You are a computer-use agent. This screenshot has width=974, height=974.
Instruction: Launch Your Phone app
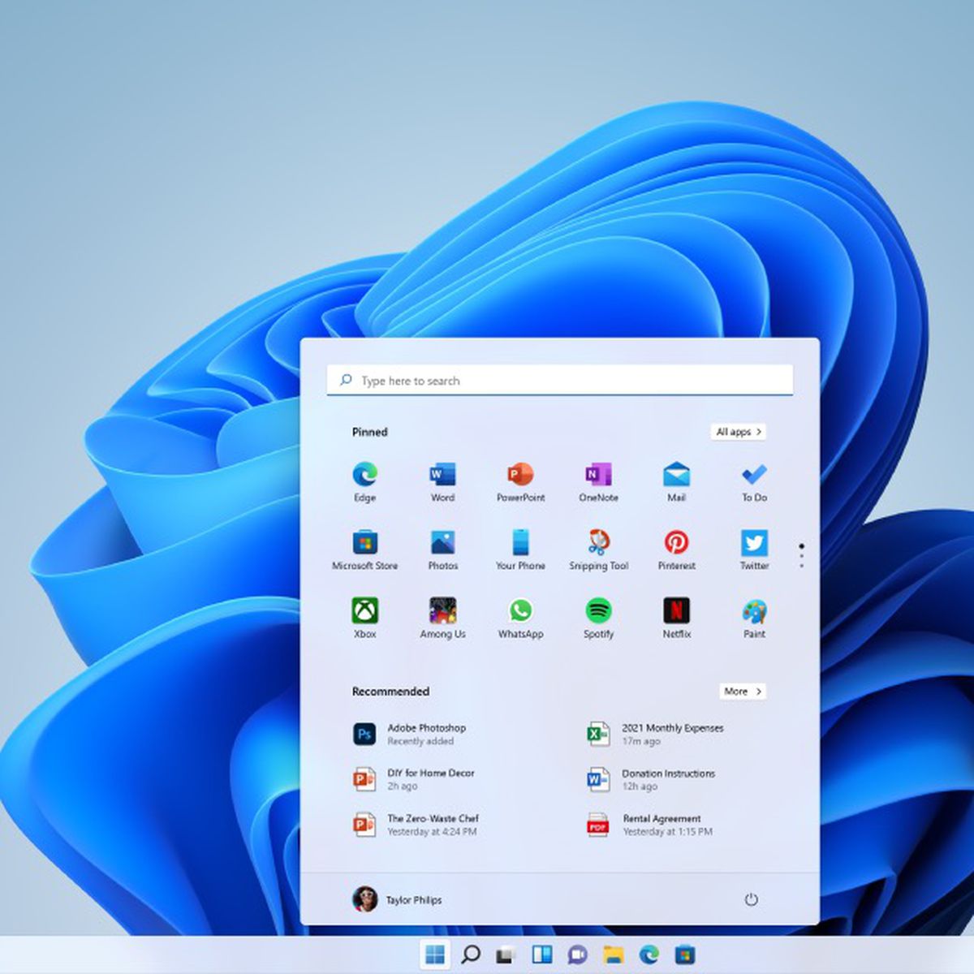[x=520, y=550]
